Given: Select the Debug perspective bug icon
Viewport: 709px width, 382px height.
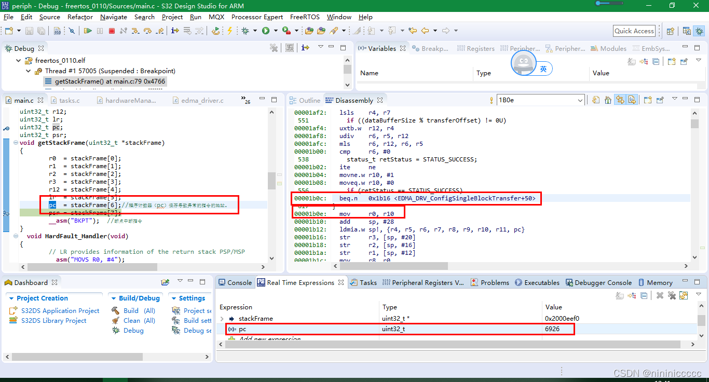Looking at the screenshot, I should pyautogui.click(x=699, y=31).
